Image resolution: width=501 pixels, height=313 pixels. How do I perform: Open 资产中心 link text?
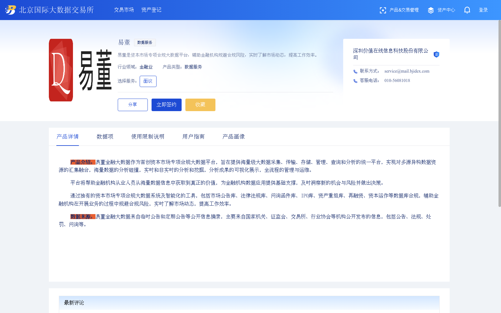coord(446,10)
